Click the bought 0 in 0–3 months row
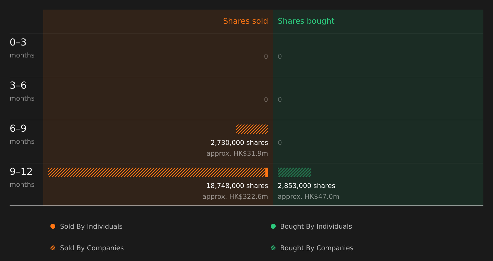Image resolution: width=493 pixels, height=261 pixels. point(280,57)
